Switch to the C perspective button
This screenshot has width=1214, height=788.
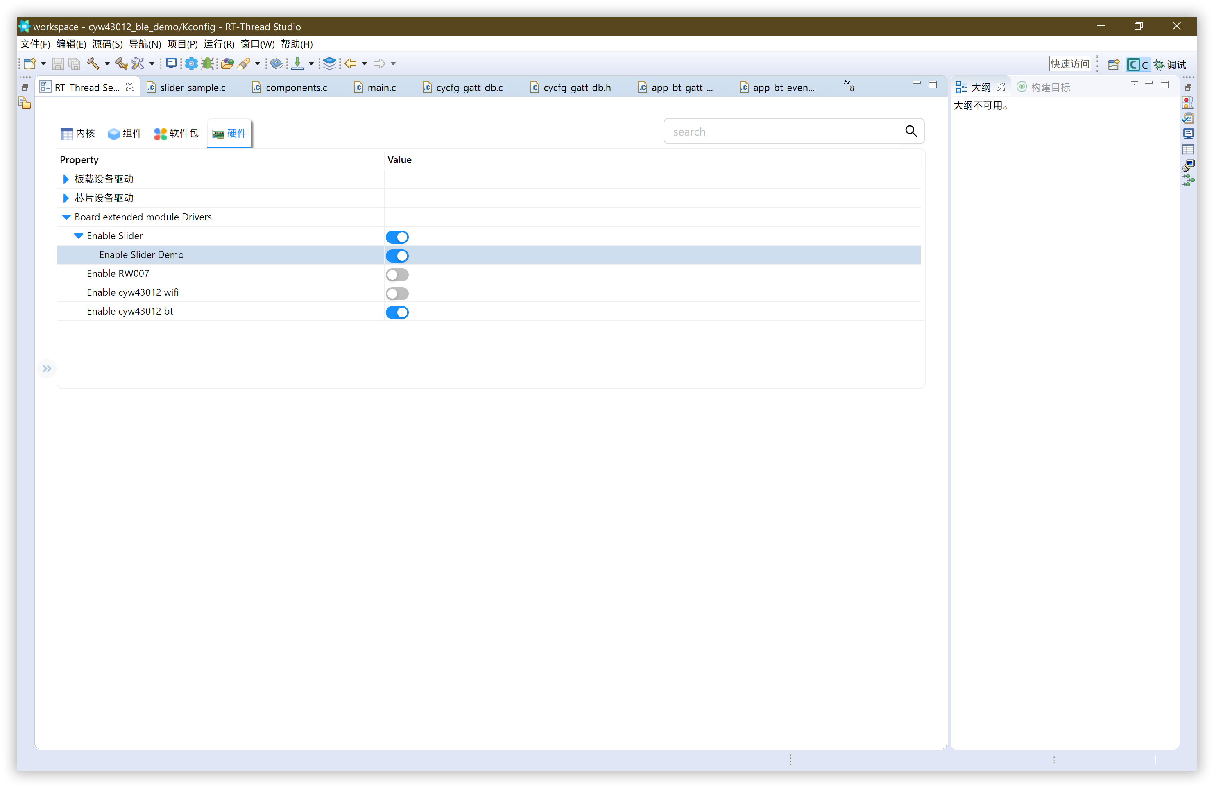tap(1138, 64)
